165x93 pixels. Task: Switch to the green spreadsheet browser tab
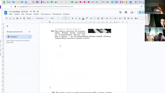[4, 2]
